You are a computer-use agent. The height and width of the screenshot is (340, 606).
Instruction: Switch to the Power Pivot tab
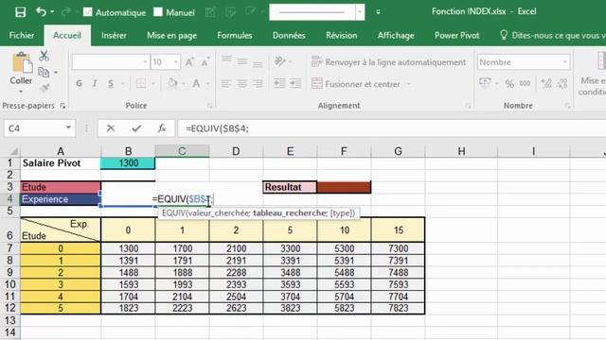pos(456,36)
